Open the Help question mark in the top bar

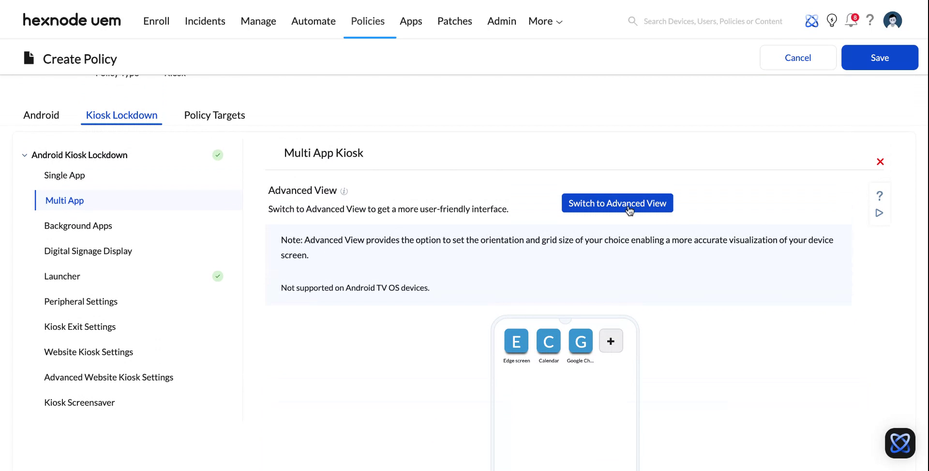point(870,21)
